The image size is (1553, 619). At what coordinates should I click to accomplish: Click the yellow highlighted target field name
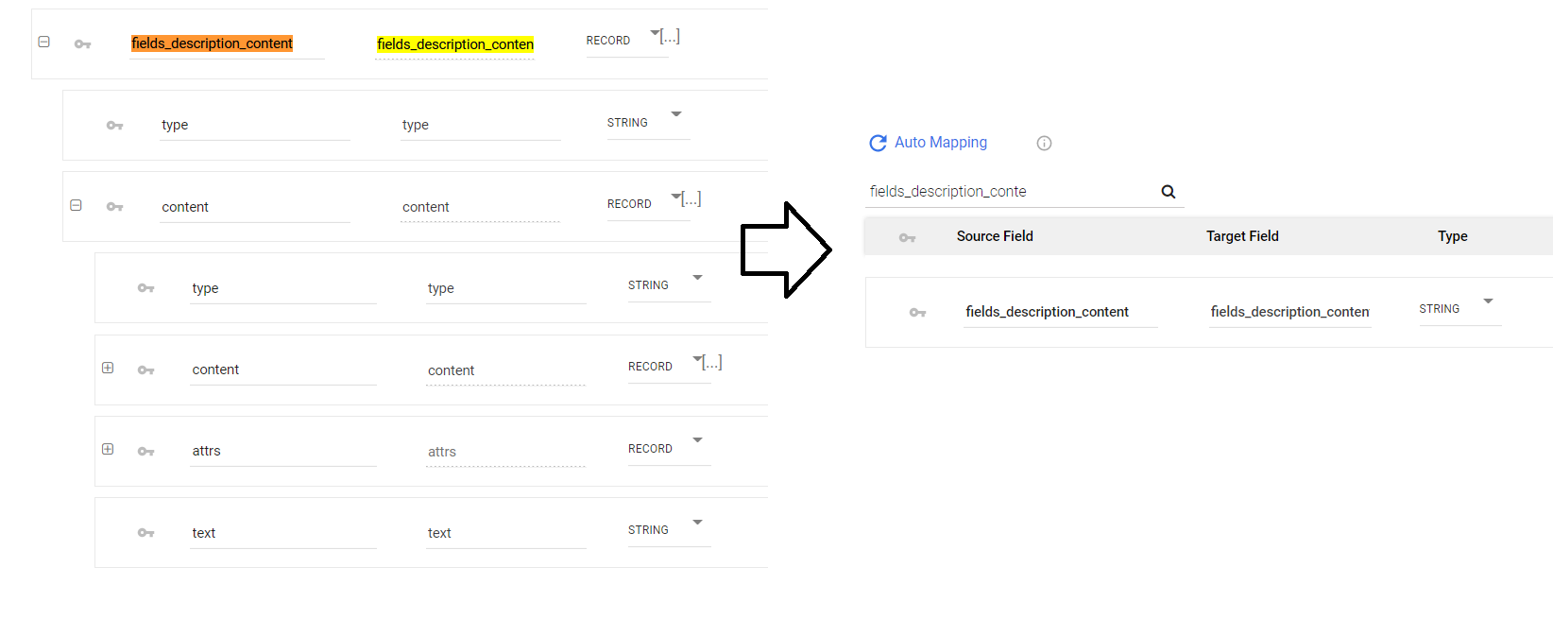[454, 44]
